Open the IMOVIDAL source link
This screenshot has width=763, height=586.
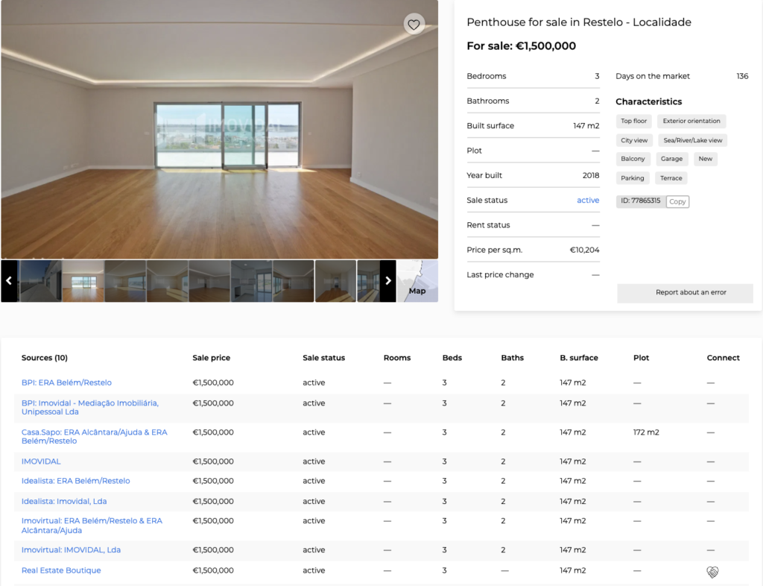coord(41,461)
